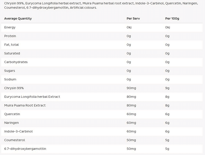This screenshot has height=155, width=205.
Task: Click the Saturated row label
Action: click(x=12, y=53)
